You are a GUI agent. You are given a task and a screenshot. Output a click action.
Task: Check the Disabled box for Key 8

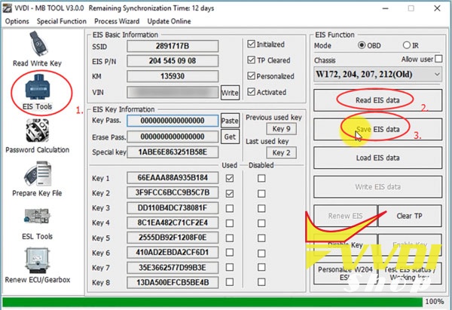point(261,282)
